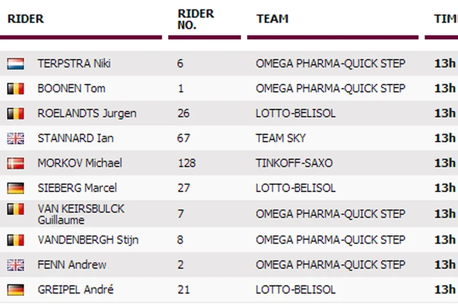Click the British flag beside Fenn
Viewport: 458px width, 305px height.
click(16, 265)
